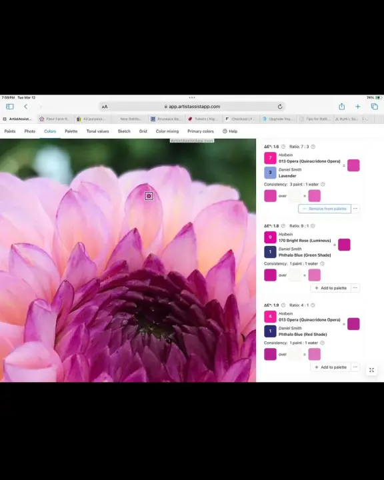
Task: Go back with the Safari back arrow
Action: (26, 107)
